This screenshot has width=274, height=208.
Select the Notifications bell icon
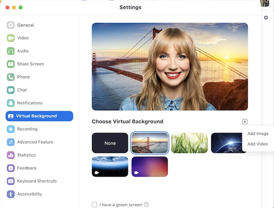11,103
